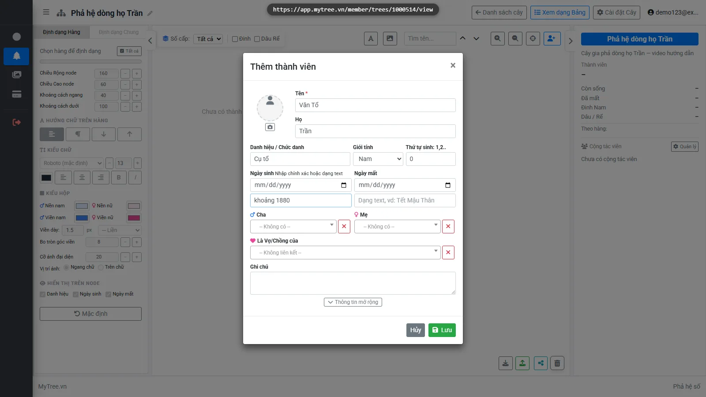Screen dimensions: 706x397
Task: Click the Lưu save button
Action: point(442,330)
